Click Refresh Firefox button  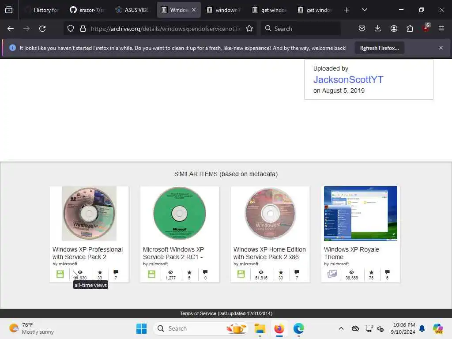tap(379, 48)
